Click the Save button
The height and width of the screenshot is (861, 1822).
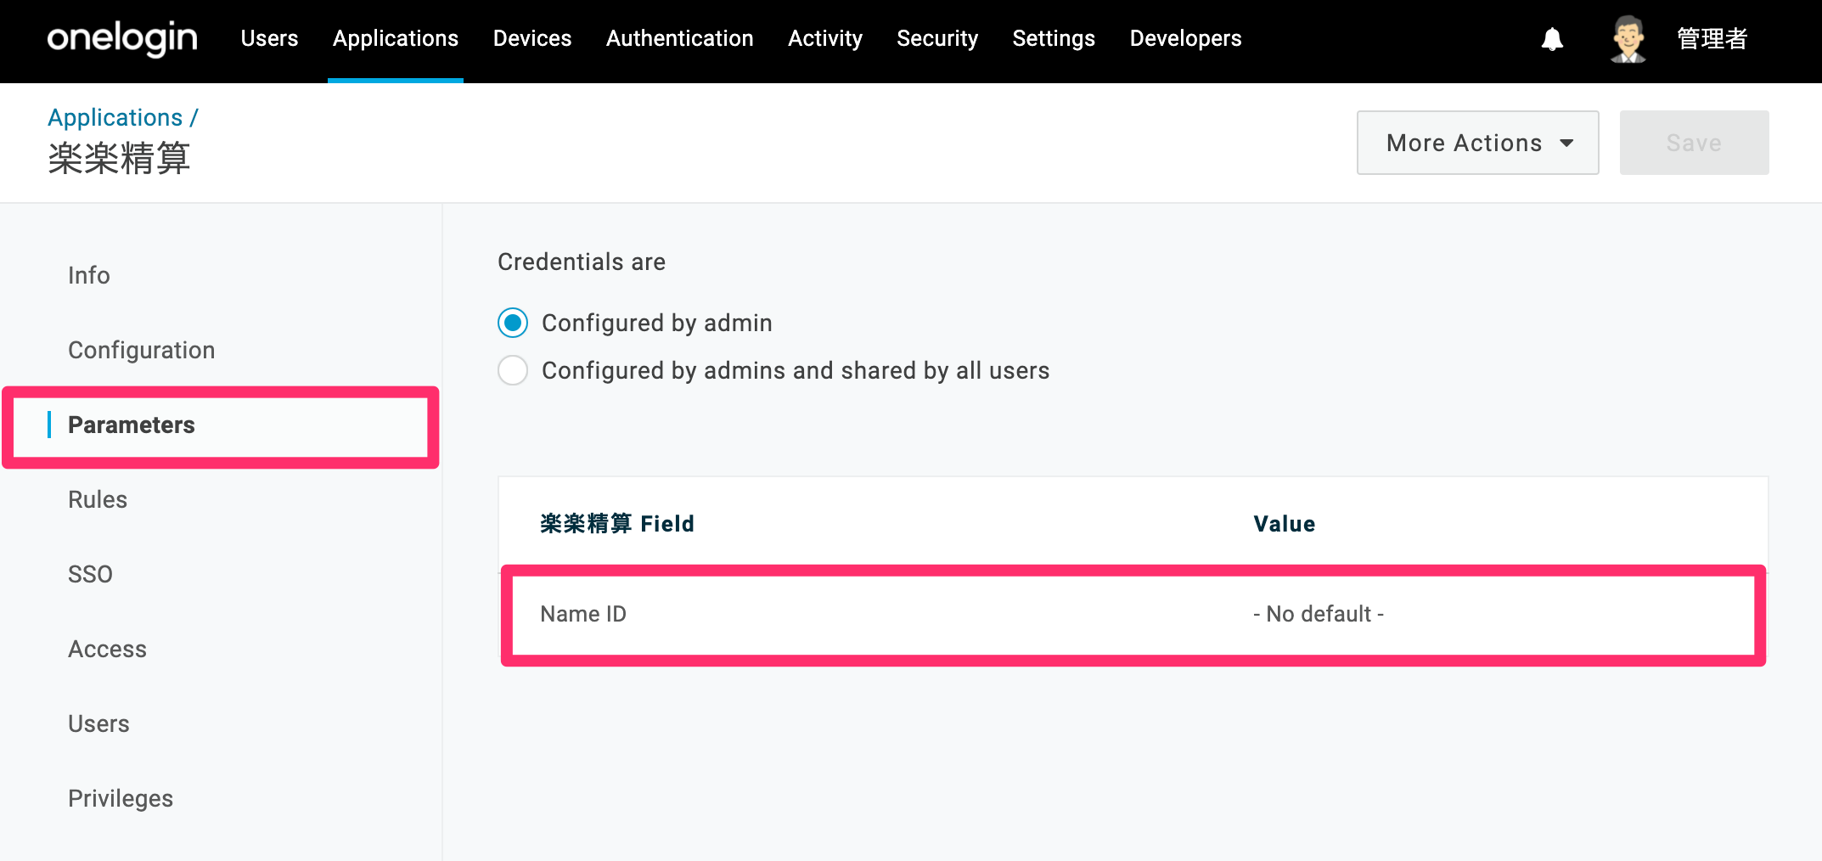(x=1694, y=143)
